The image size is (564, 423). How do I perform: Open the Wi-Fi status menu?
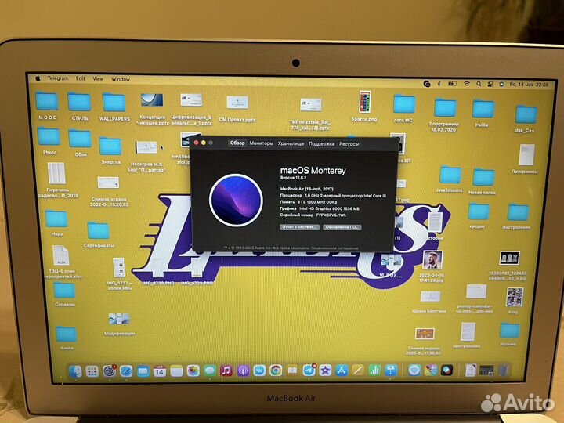point(467,84)
